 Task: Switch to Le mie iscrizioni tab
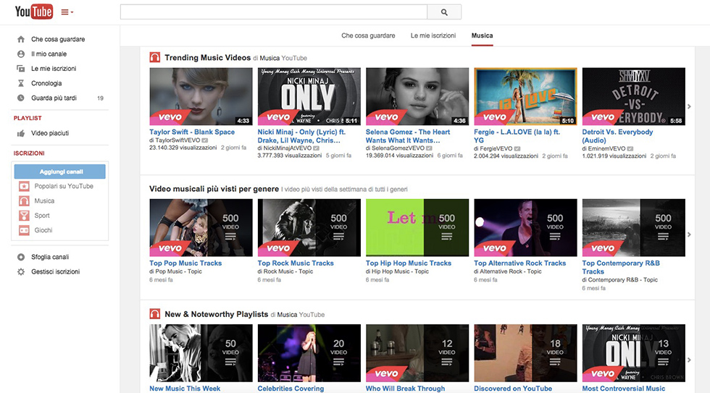(x=433, y=35)
